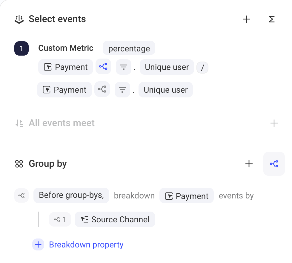Image resolution: width=292 pixels, height=263 pixels.
Task: Open the second Unique user aggregation dropdown
Action: 166,90
